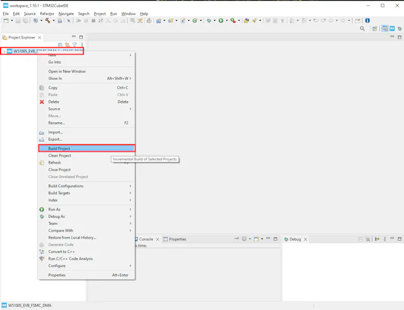Click the Open Element folder icon
The width and height of the screenshot is (404, 310).
247,21
